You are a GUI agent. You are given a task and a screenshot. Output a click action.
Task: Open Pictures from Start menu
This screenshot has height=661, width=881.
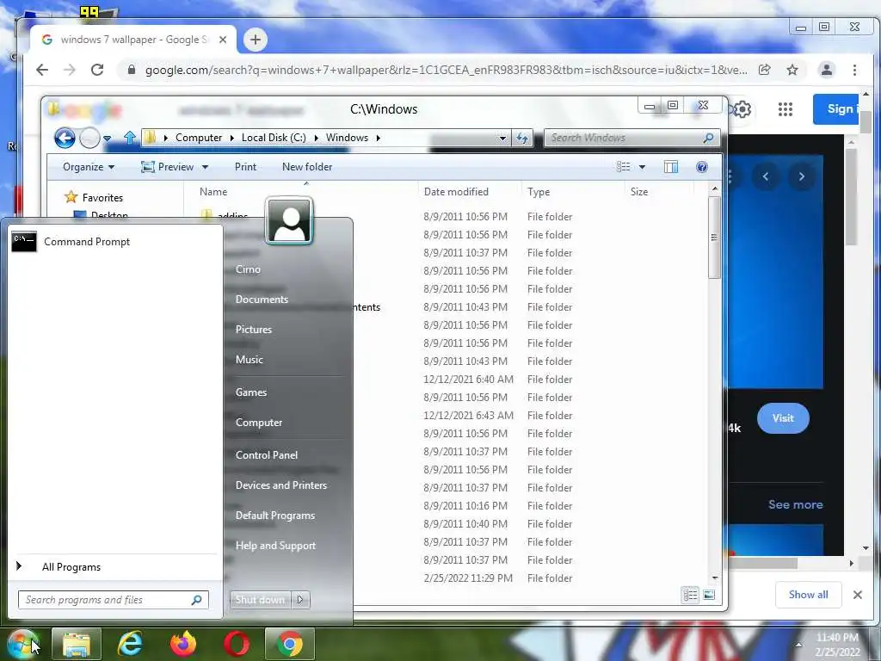click(254, 330)
